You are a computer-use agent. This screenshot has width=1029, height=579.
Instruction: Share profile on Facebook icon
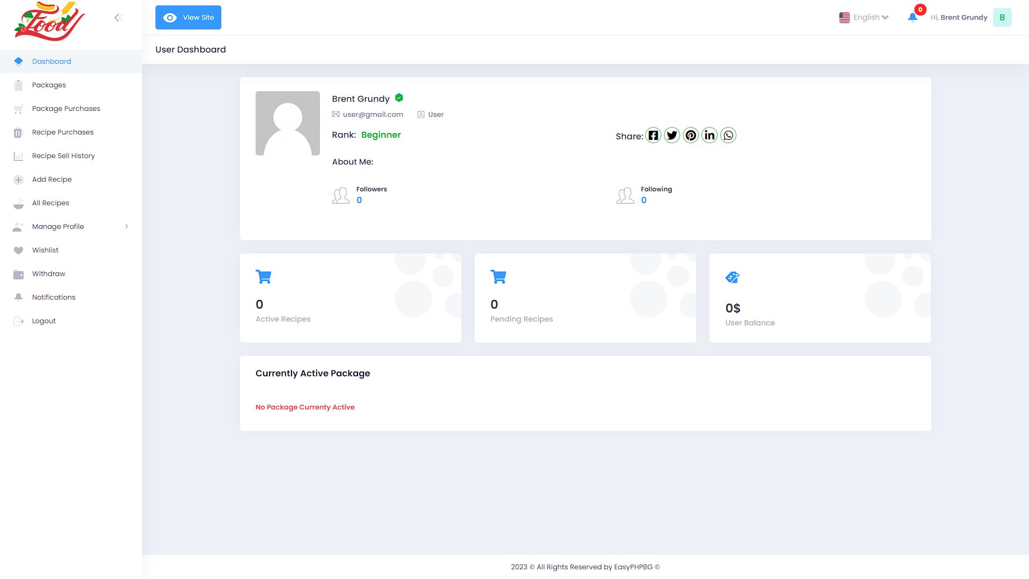click(x=653, y=135)
